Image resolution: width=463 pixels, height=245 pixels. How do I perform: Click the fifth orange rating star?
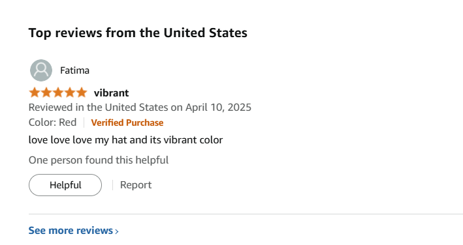tap(82, 93)
